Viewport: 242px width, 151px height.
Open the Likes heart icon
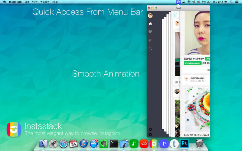point(150,32)
